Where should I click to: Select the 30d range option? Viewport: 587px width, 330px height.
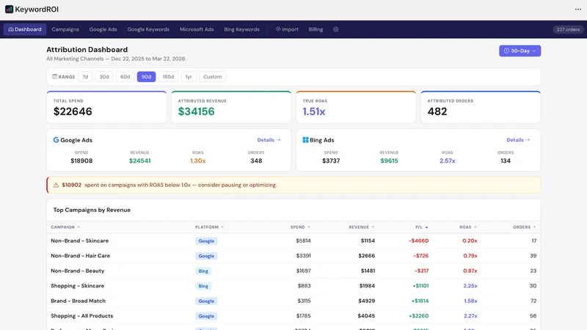point(104,77)
